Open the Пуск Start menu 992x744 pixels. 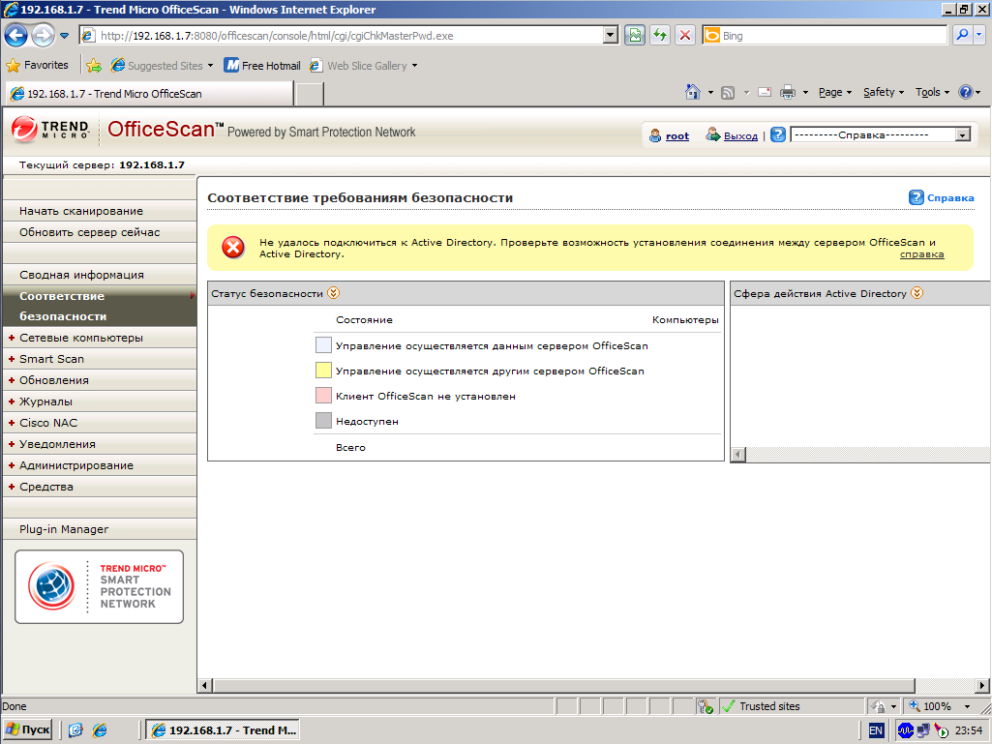pyautogui.click(x=28, y=730)
